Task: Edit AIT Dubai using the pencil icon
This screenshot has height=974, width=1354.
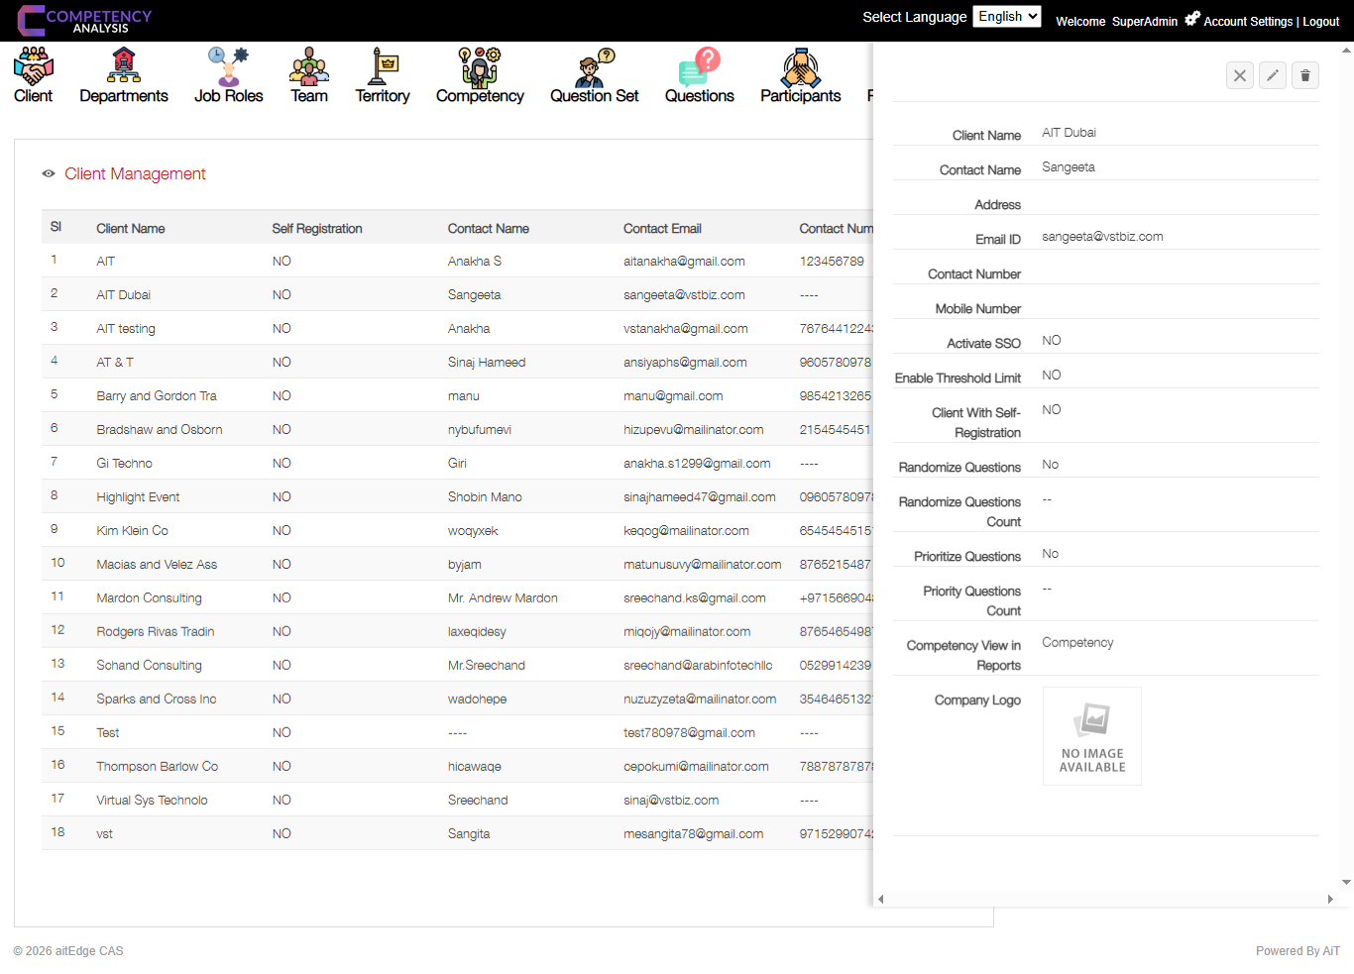Action: 1272,75
